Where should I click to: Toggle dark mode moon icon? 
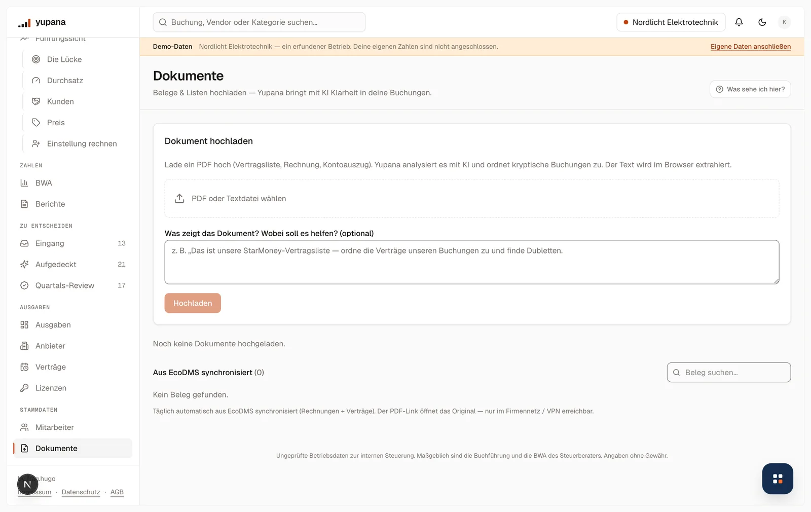pos(762,22)
